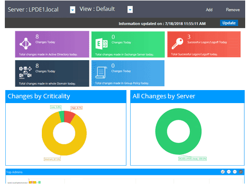250x184 pixels.
Task: Click the number 8 in Active Directory tile
Action: [37, 37]
